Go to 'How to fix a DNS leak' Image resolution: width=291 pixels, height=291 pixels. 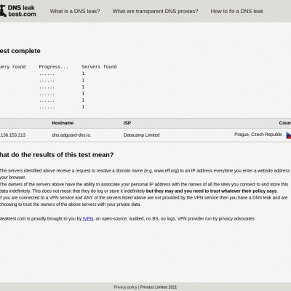[237, 11]
